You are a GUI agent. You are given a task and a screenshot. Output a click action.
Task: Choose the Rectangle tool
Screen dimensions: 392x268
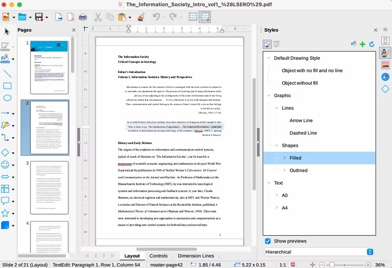click(7, 86)
